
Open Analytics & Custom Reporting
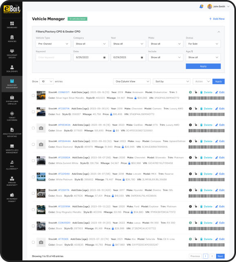coord(12,132)
